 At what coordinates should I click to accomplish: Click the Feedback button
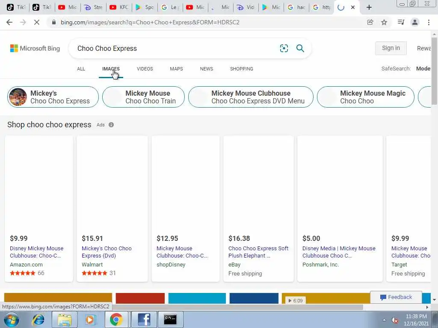396,297
